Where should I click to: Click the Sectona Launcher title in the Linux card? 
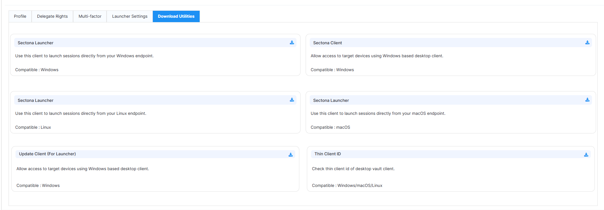(35, 101)
